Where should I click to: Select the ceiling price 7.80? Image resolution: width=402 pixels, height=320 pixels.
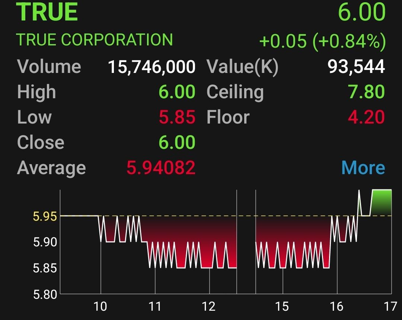pos(366,92)
